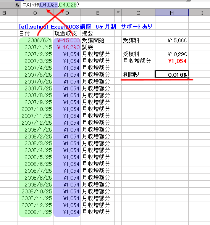Click the 受講開始 description cell
The width and height of the screenshot is (210, 225).
97,40
